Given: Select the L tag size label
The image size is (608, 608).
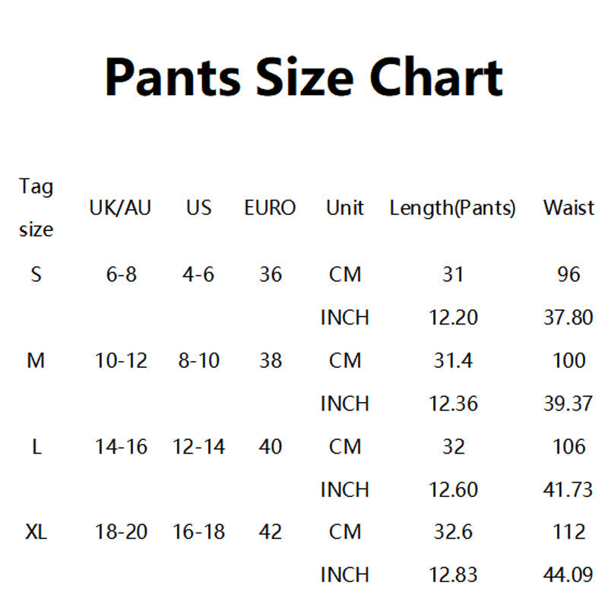Looking at the screenshot, I should coord(36,446).
